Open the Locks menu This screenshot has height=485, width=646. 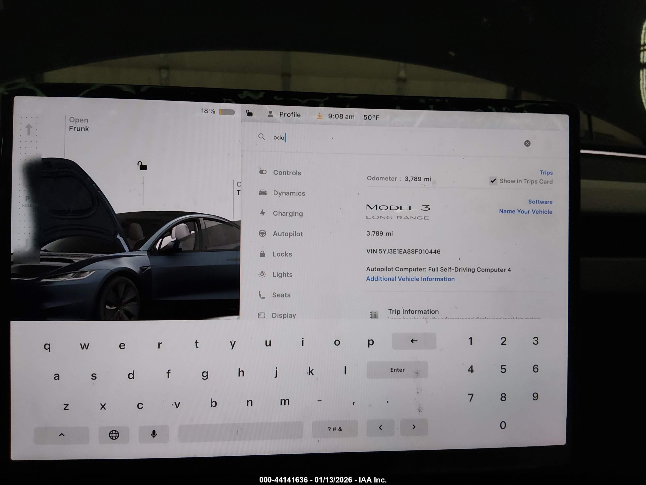click(x=275, y=254)
